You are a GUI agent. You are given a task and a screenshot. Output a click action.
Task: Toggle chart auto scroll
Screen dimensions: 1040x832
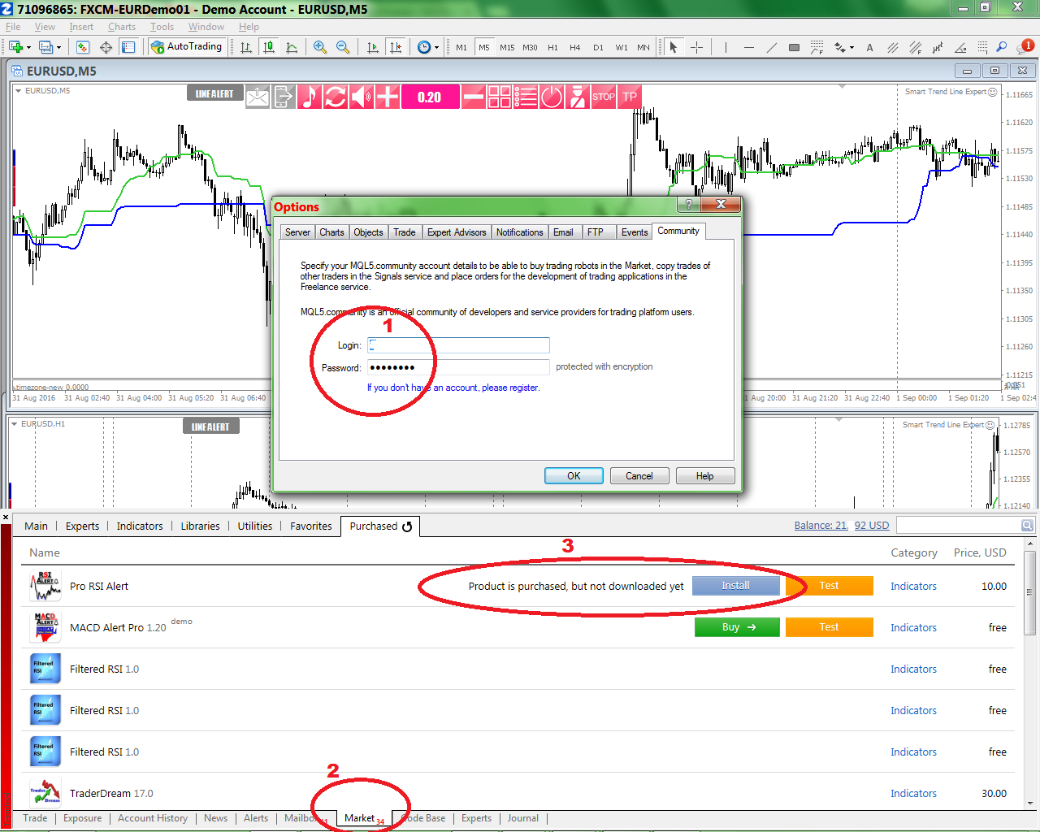tap(372, 47)
